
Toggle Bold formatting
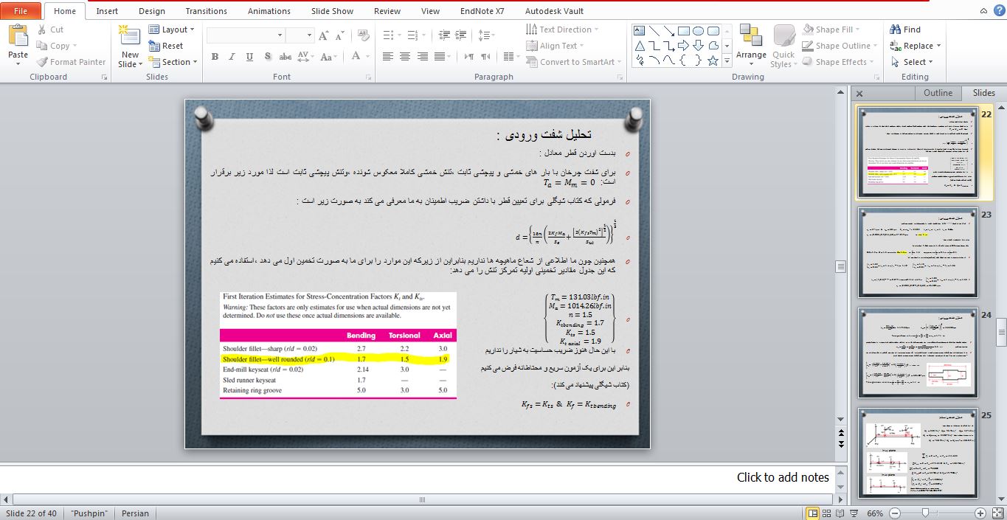[215, 56]
